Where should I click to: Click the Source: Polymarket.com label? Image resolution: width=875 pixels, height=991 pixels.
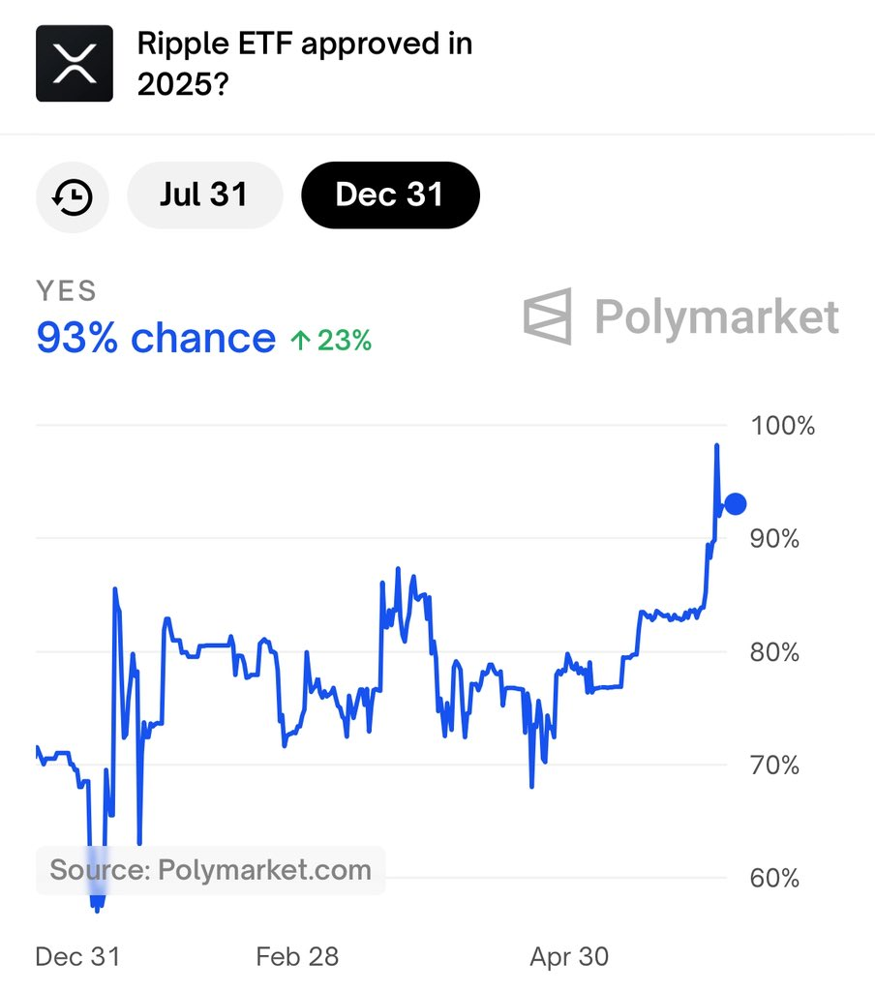(x=211, y=870)
